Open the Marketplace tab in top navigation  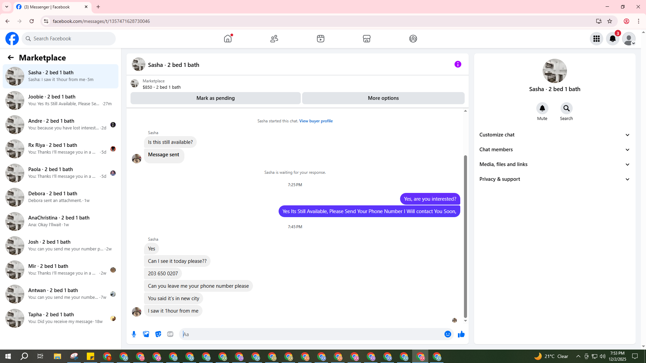pos(366,39)
